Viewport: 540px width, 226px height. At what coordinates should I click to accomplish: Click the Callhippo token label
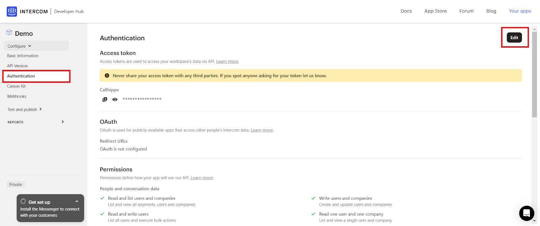pyautogui.click(x=109, y=90)
